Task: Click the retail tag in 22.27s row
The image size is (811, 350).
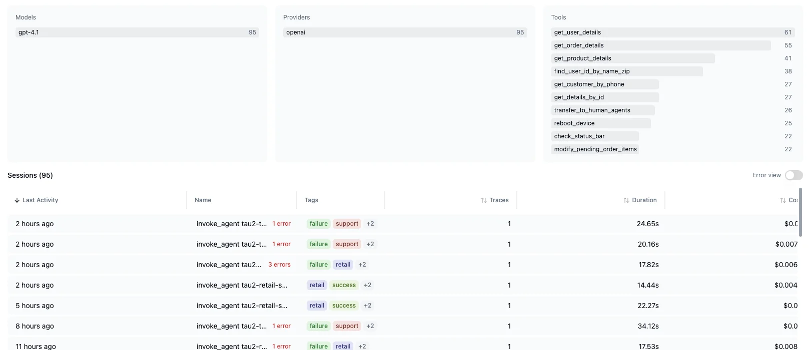Action: pos(317,306)
